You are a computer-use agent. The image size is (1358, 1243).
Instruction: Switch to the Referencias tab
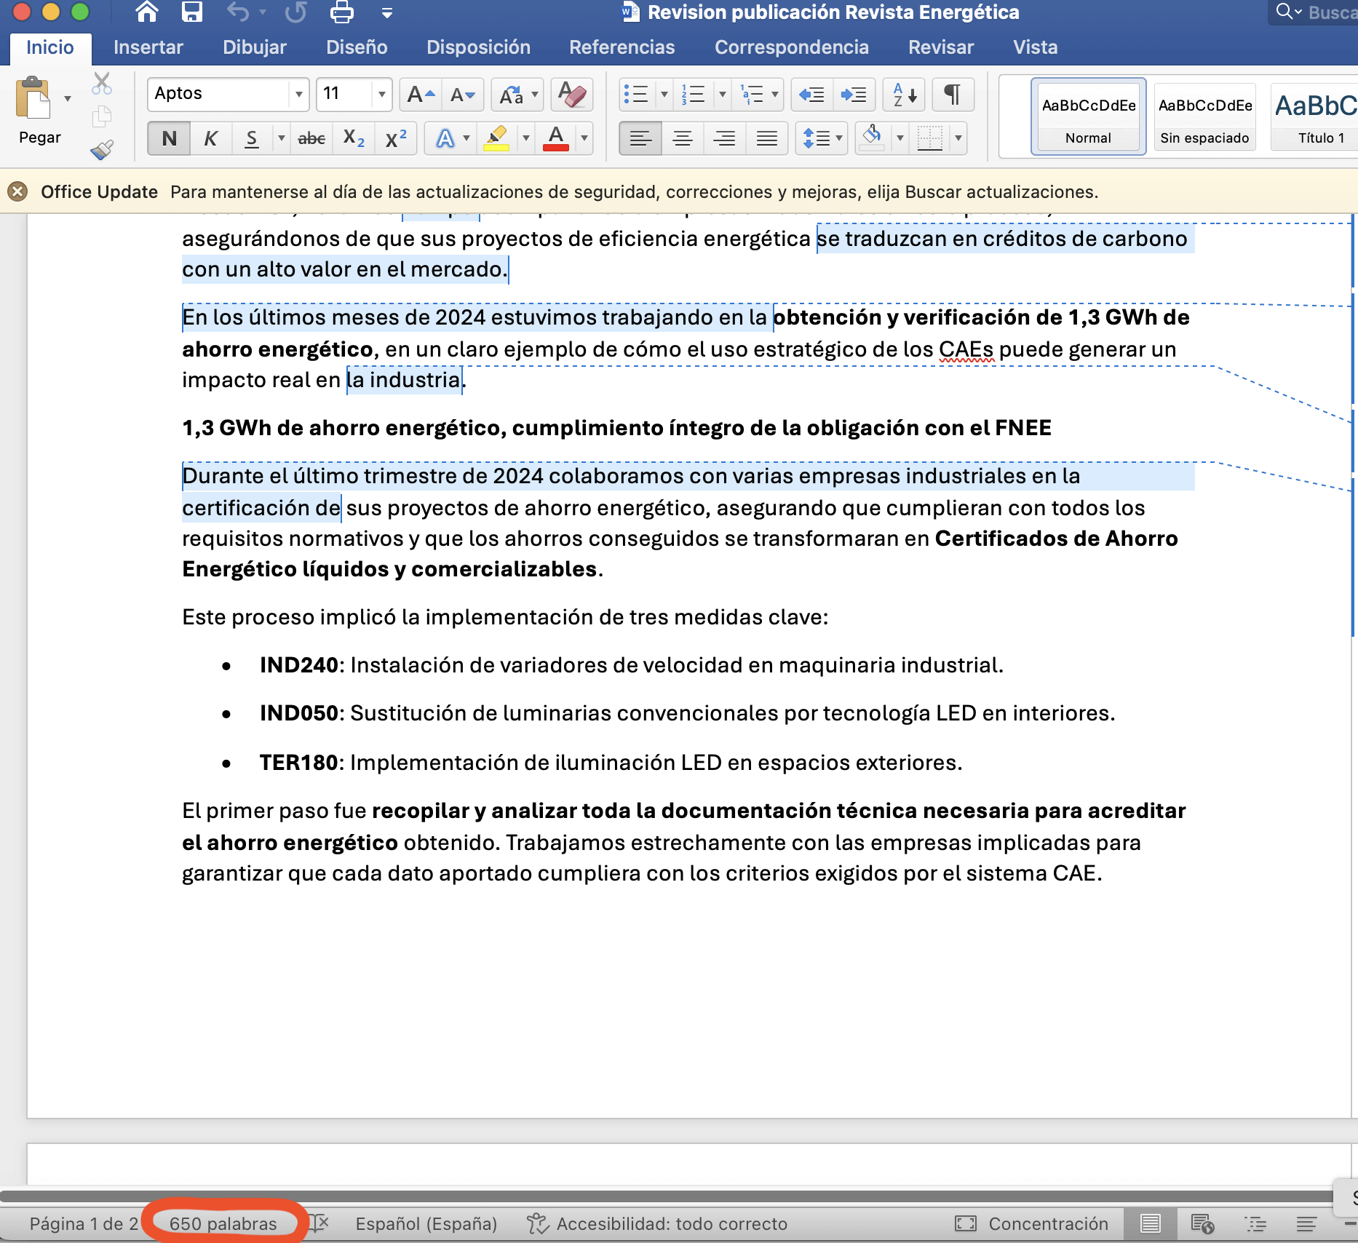pos(622,47)
